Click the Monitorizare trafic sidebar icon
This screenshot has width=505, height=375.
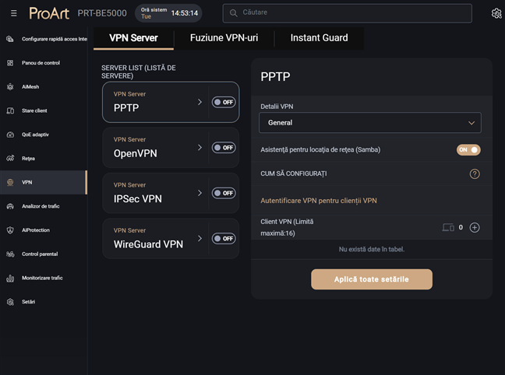click(x=10, y=278)
